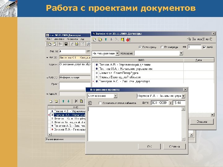Image resolution: width=223 pixels, height=167 pixels.
Task: Click the Записи(5 из 5) navigation indicator
Action: 199,39
